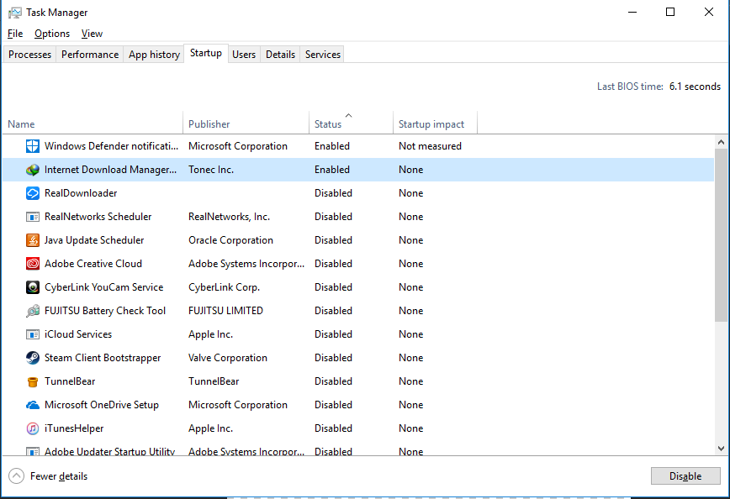Select the RealNetworks Scheduler entry name
Viewport: 730px width, 499px height.
point(98,217)
